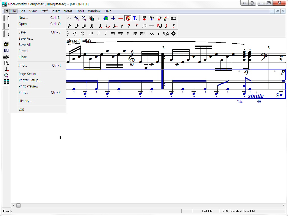Viewport: 288px width, 216px height.
Task: Open the Edit menu
Action: [x=22, y=11]
